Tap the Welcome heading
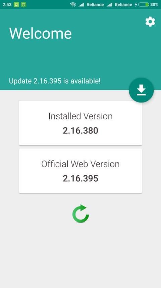The width and height of the screenshot is (161, 288). tap(40, 33)
